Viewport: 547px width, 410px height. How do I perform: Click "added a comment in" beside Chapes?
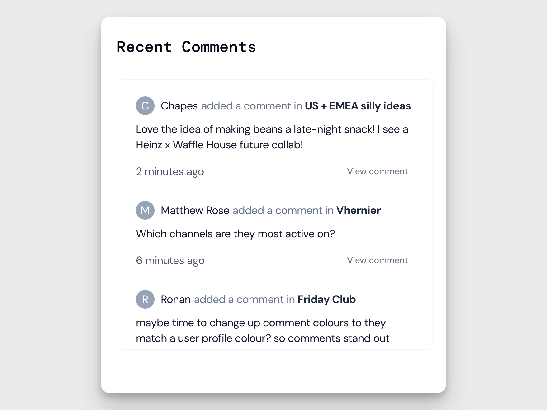click(x=251, y=106)
